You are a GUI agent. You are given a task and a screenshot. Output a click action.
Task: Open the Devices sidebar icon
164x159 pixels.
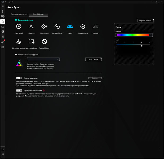point(3,16)
